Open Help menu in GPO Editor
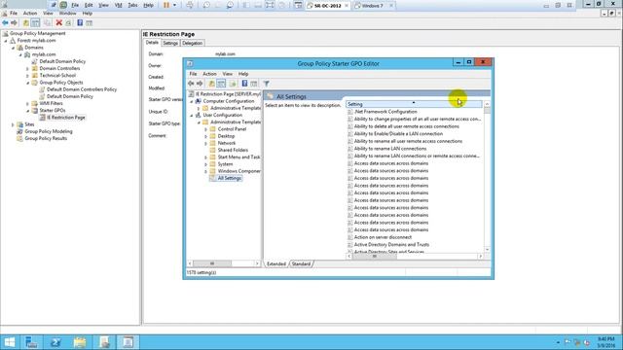Image resolution: width=623 pixels, height=350 pixels. point(243,74)
